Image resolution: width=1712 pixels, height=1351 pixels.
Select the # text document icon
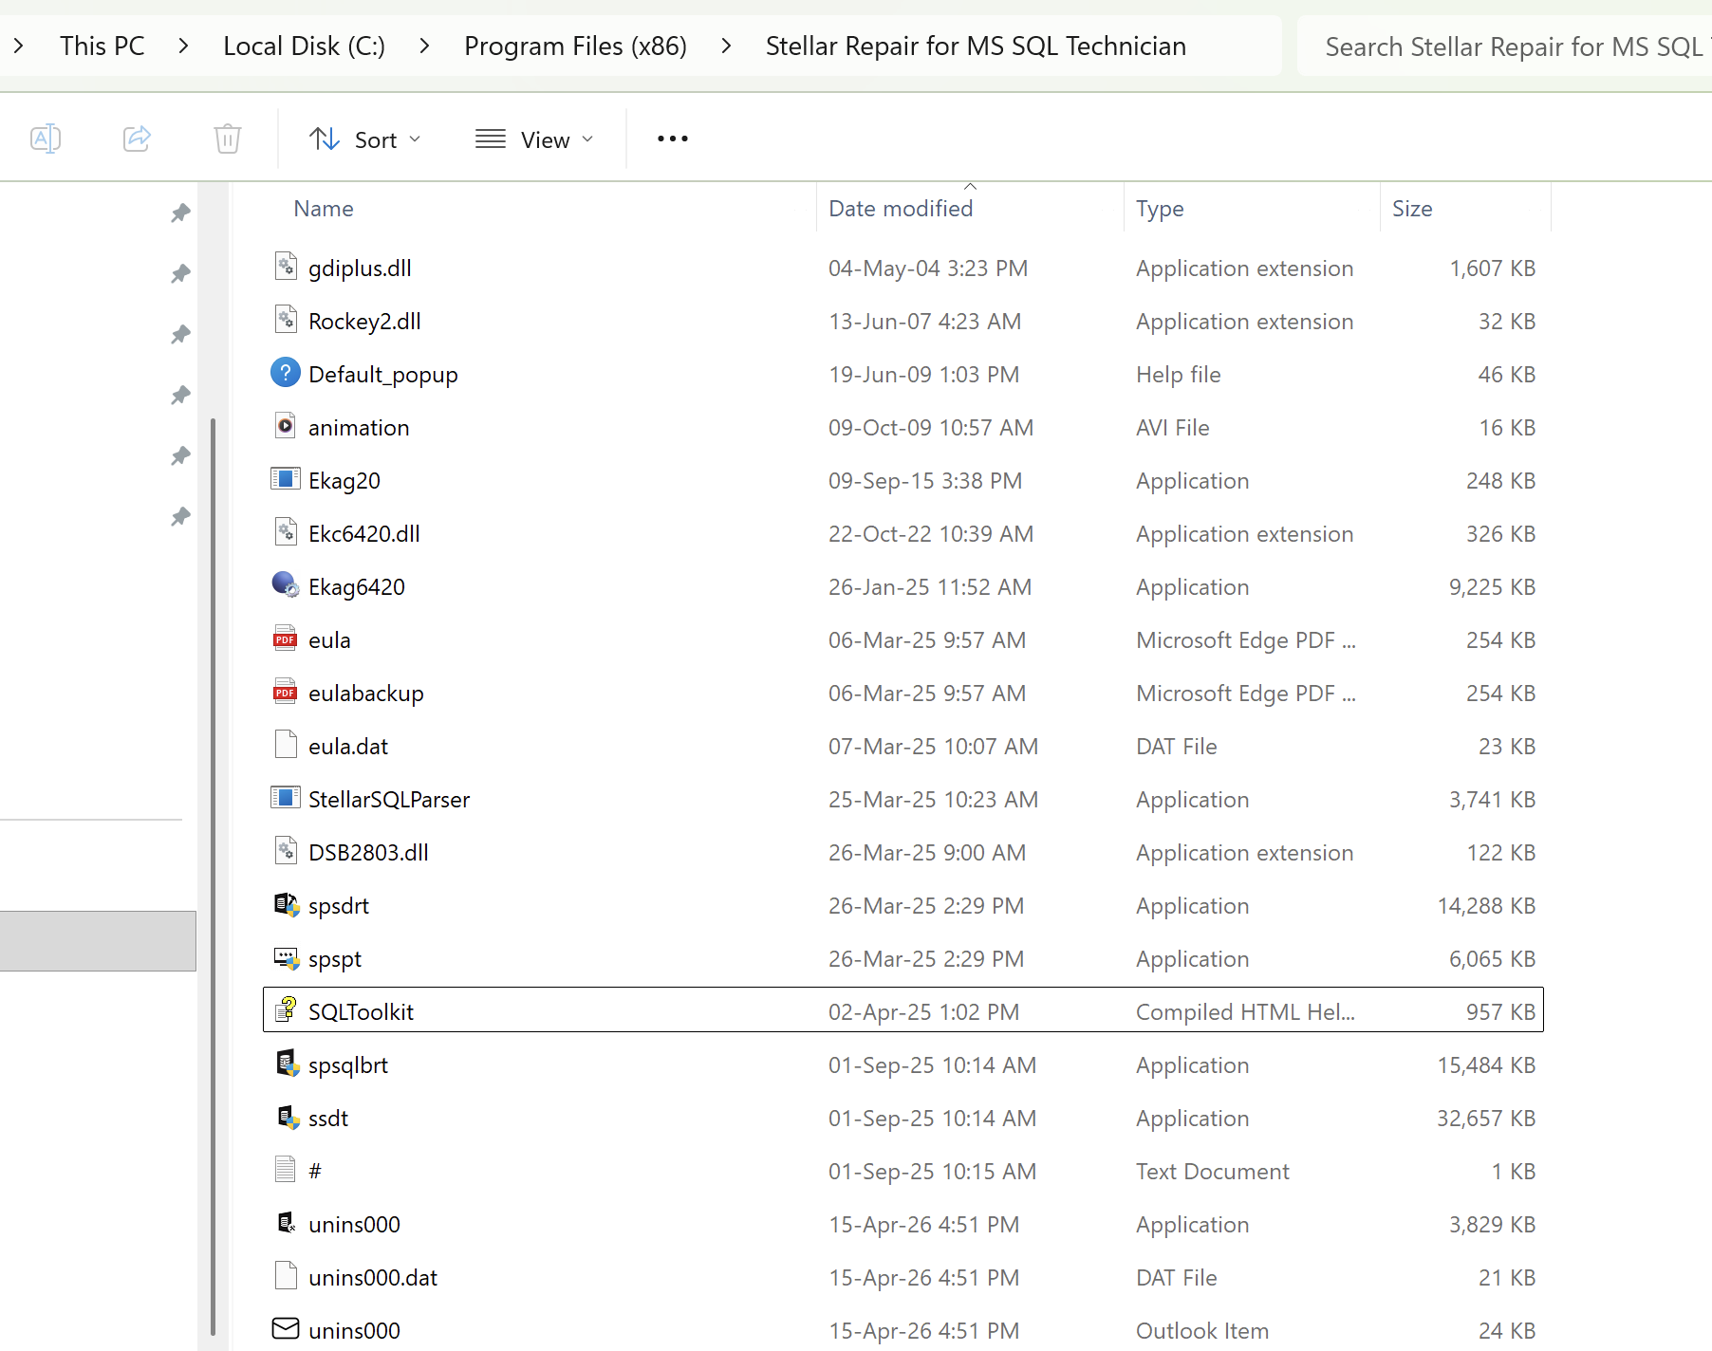286,1170
